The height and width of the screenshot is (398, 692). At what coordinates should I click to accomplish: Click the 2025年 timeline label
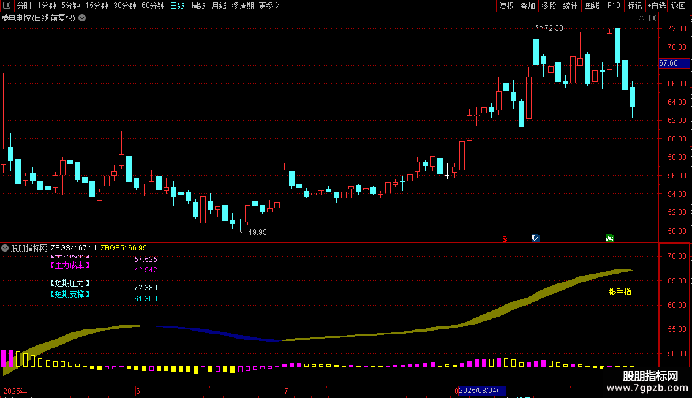(x=15, y=391)
